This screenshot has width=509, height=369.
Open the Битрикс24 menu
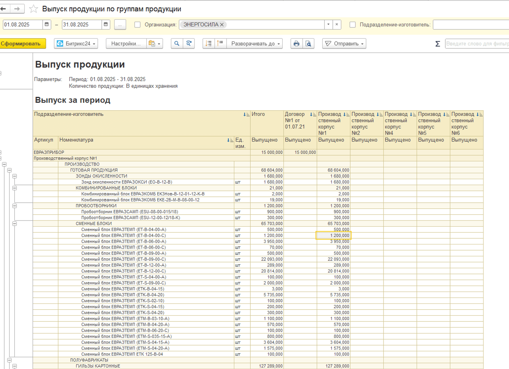[x=76, y=44]
